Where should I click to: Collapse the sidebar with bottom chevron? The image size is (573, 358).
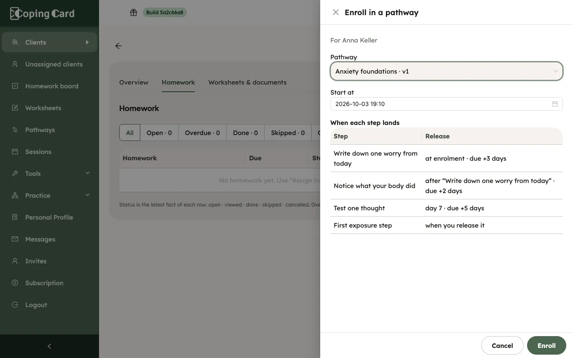49,346
